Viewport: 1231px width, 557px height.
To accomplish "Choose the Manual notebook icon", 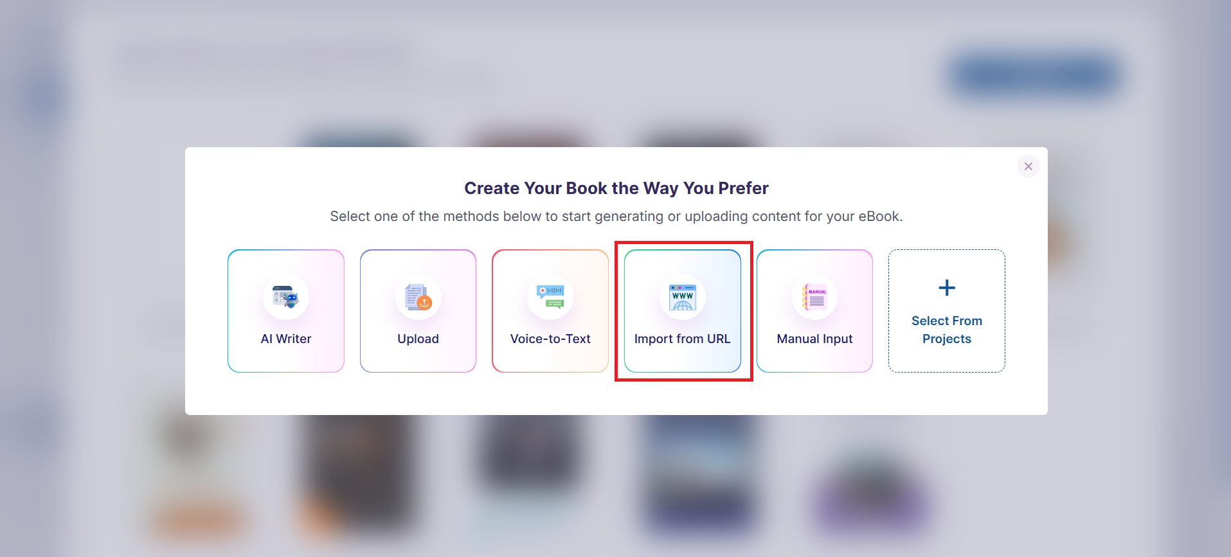I will pos(814,297).
